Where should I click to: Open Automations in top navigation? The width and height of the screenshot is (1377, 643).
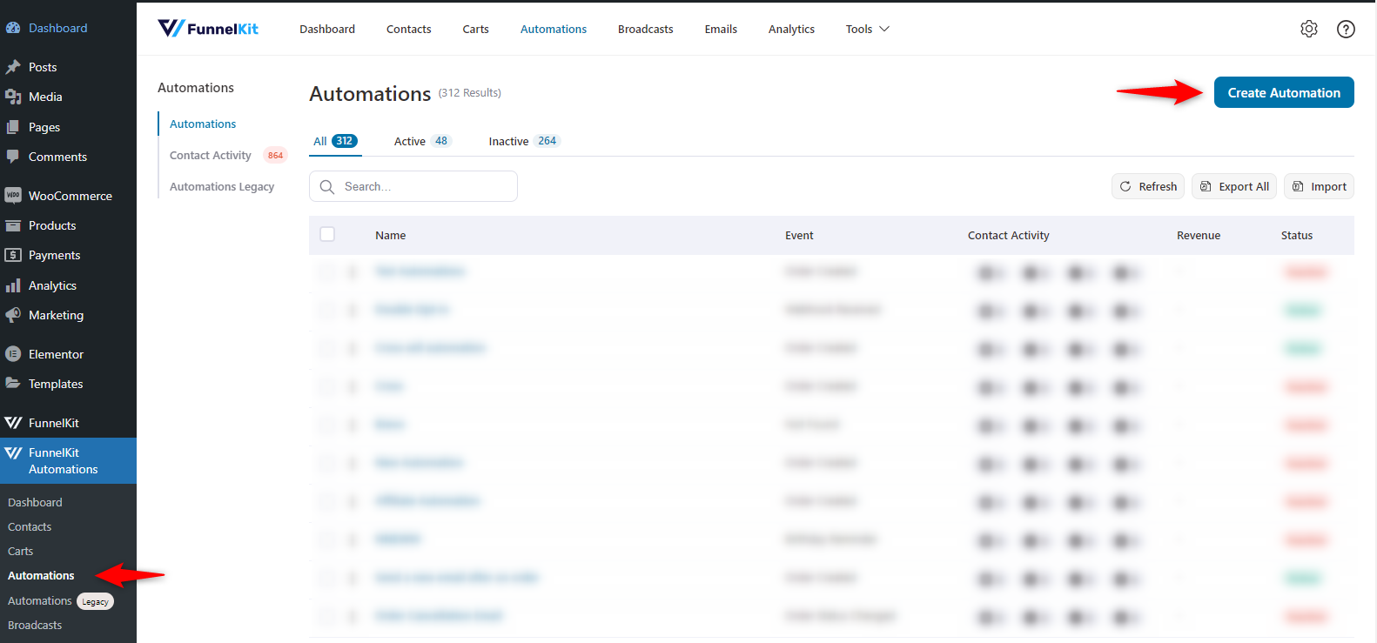pyautogui.click(x=554, y=29)
